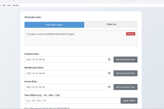Open the Creation Date calendar picker icon
Screen dimensions: 164x109
click(x=109, y=60)
